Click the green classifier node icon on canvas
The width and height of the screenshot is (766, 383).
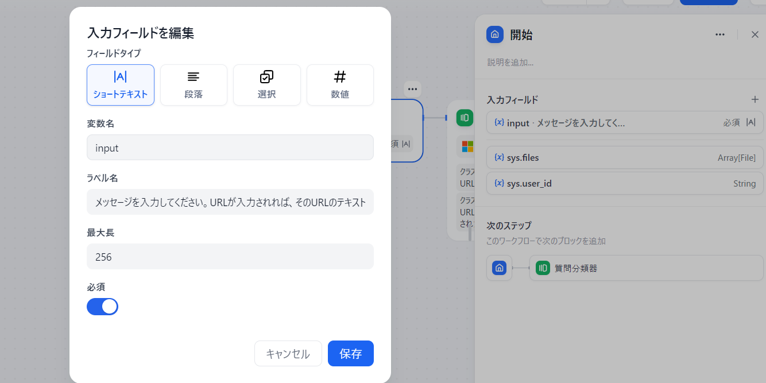click(x=465, y=118)
